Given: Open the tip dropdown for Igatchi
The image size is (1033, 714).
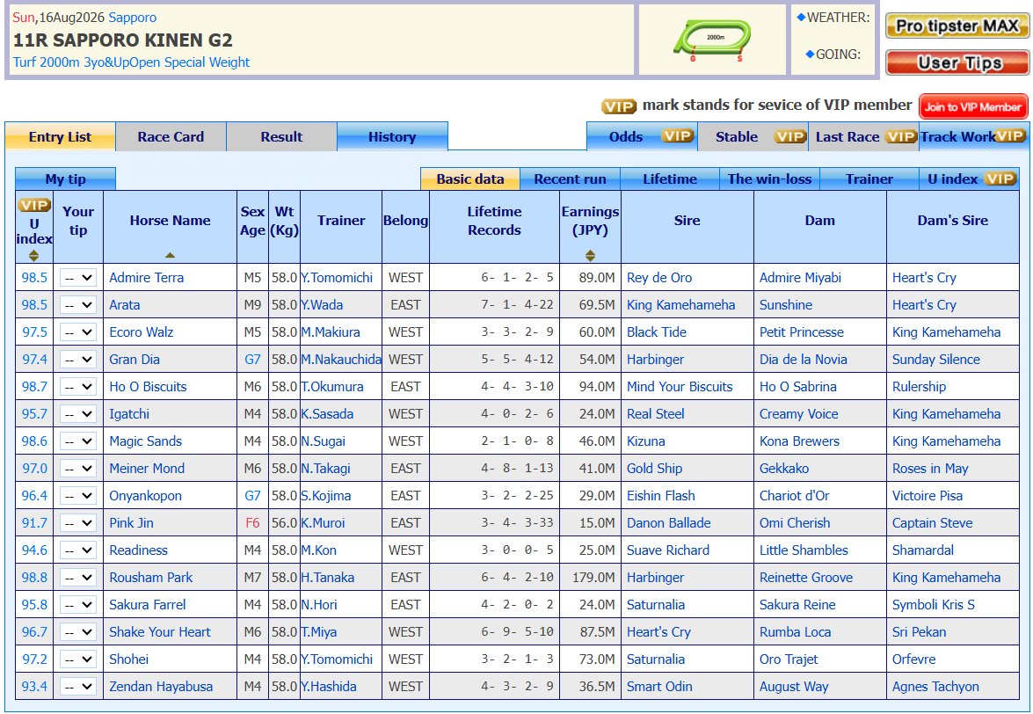Looking at the screenshot, I should pos(77,413).
